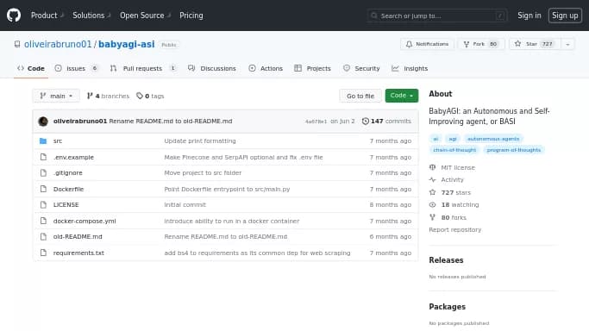
Task: Open requirements.txt file
Action: tap(78, 253)
